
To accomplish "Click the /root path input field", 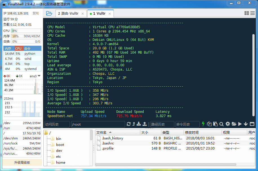I will (98, 124).
